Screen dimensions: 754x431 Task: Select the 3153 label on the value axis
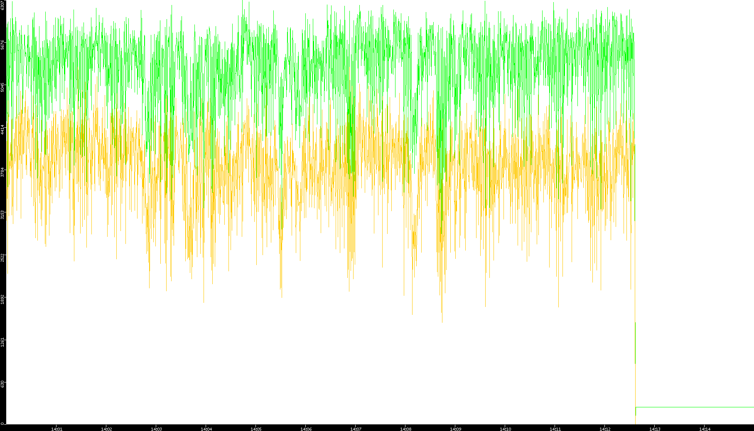[x=2, y=214]
